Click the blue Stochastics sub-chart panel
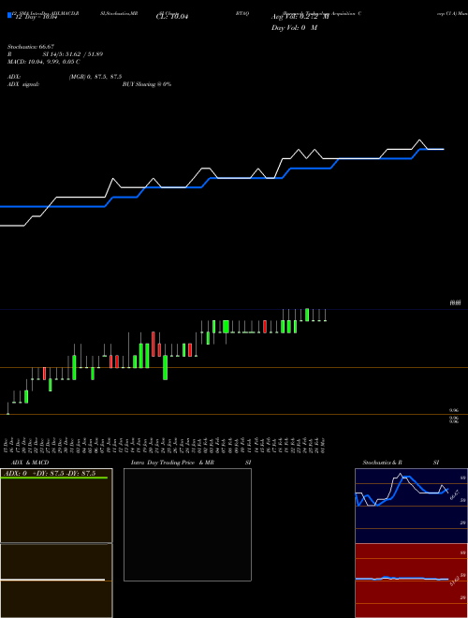 tap(411, 506)
